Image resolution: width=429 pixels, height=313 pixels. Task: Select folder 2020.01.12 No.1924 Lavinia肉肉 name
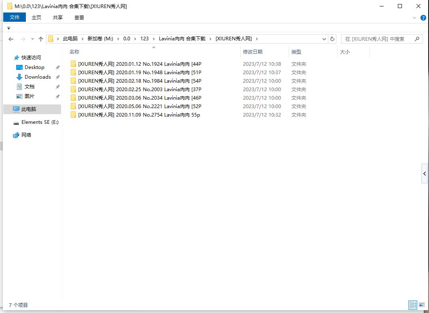139,64
